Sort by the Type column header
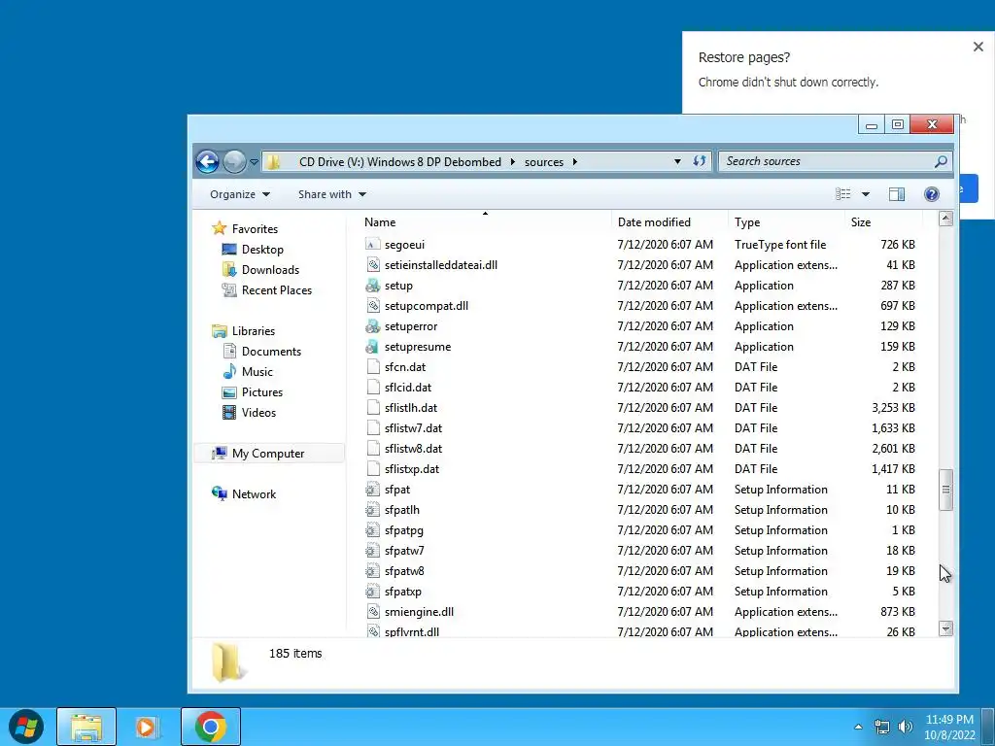 point(747,222)
